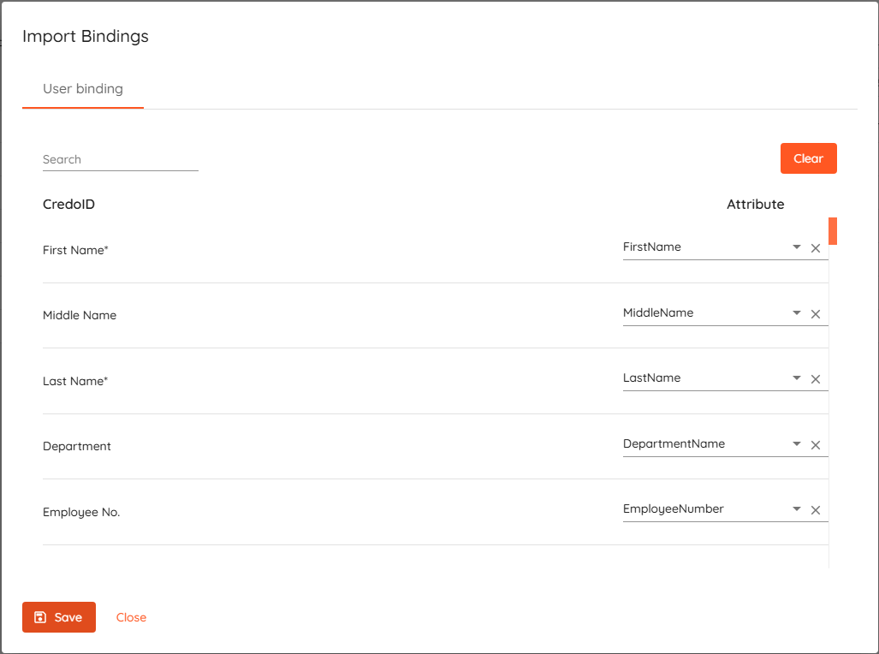Click the EmployeeNumber attribute field
This screenshot has height=654, width=879.
(x=702, y=509)
